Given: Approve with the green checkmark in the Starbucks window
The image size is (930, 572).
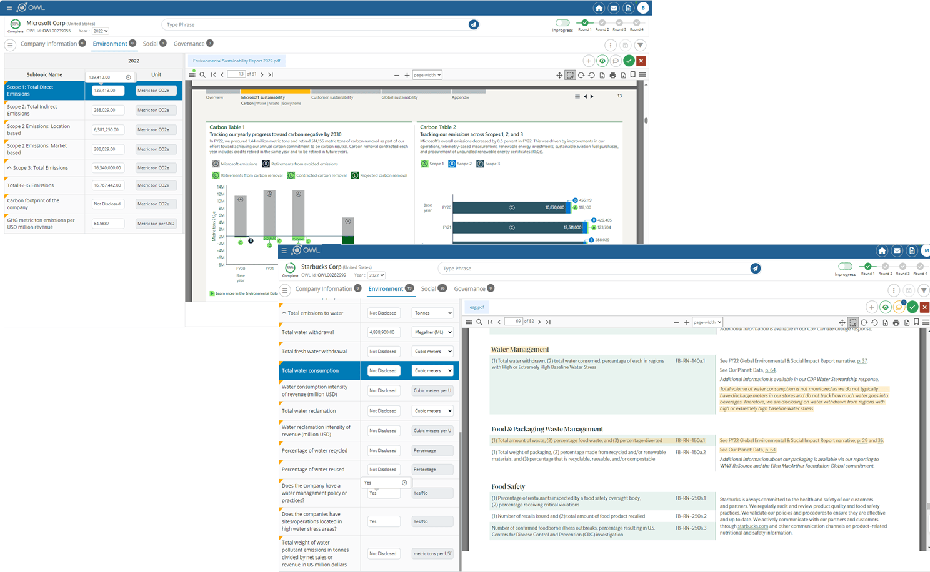Looking at the screenshot, I should [912, 307].
